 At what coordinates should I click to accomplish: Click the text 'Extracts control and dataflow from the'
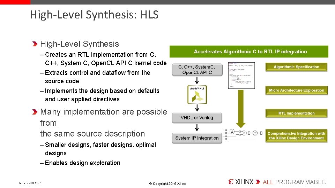point(97,73)
